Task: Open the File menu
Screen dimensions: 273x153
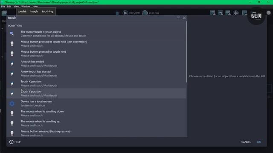Action: point(3,7)
